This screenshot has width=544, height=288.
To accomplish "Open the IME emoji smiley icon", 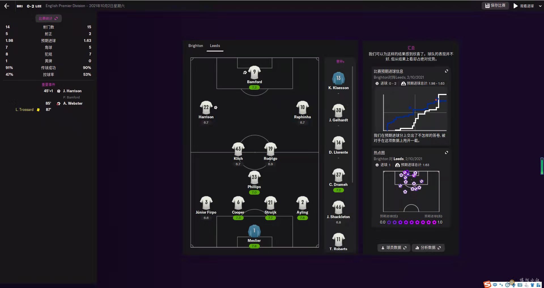I will [x=507, y=285].
